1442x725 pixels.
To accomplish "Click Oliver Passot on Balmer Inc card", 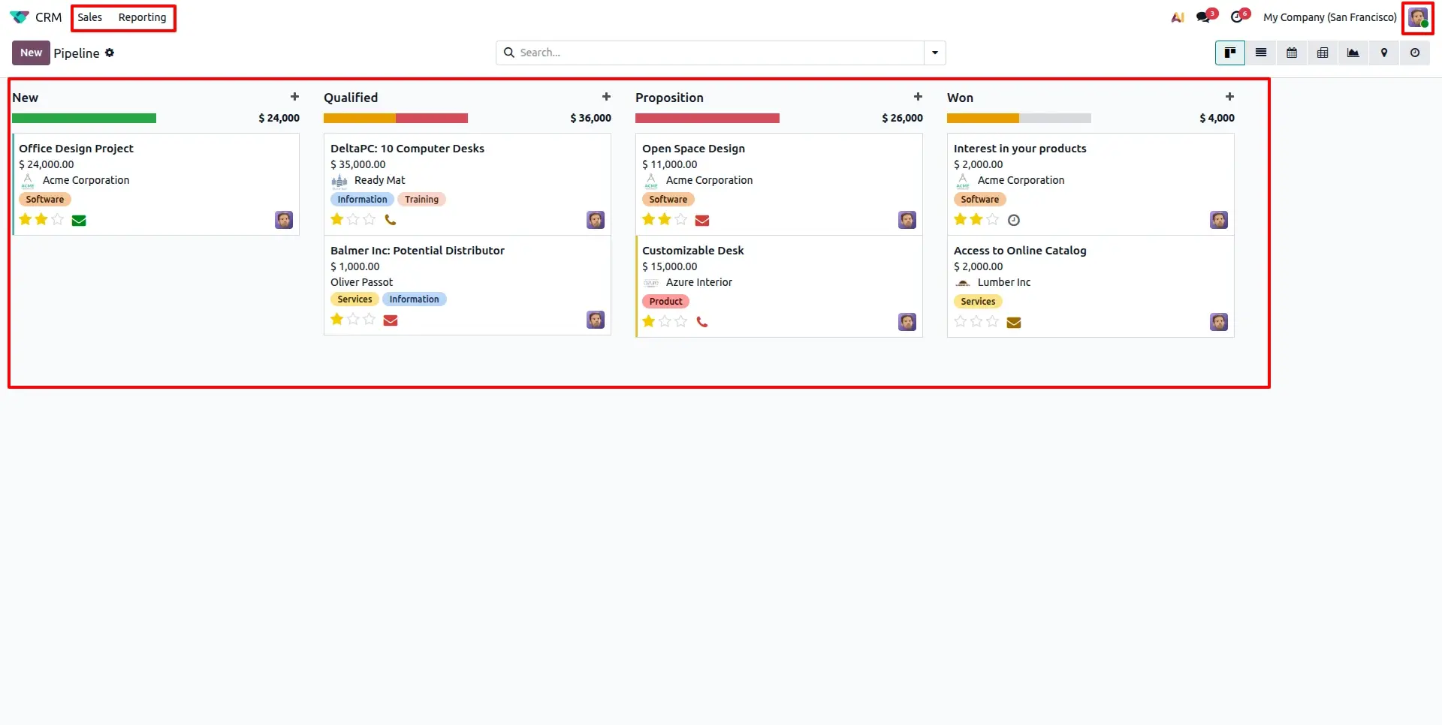I will click(361, 282).
